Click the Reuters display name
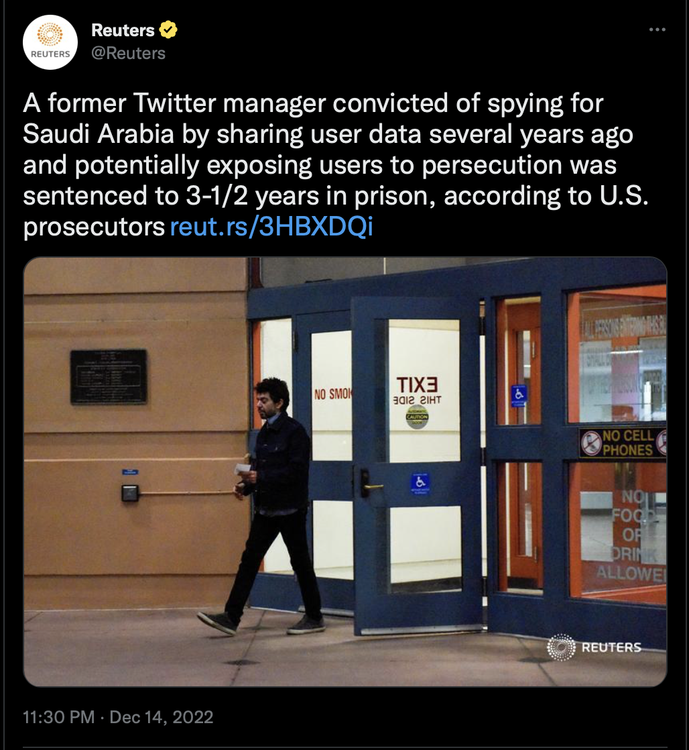 (x=123, y=30)
